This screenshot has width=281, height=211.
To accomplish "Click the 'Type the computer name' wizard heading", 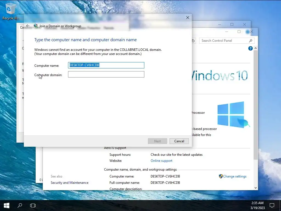I will [x=86, y=40].
